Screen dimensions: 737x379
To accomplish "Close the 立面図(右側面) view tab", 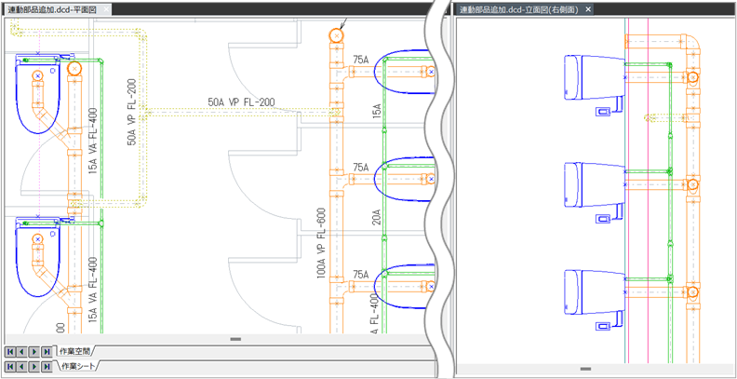I will coord(588,9).
